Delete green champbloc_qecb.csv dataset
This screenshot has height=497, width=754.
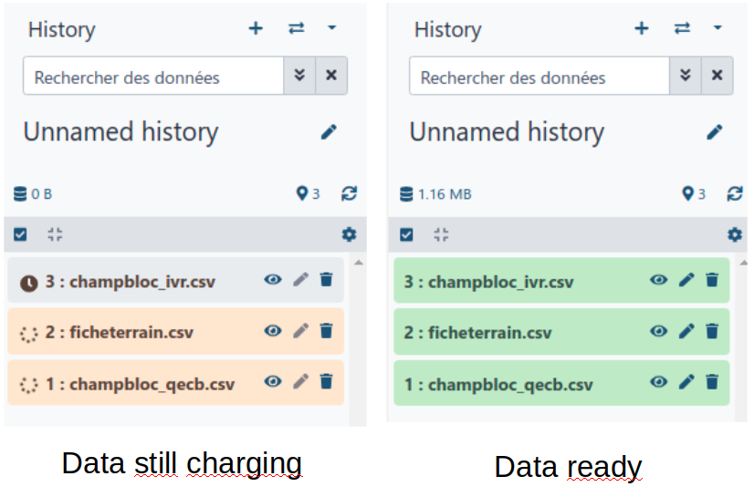712,382
